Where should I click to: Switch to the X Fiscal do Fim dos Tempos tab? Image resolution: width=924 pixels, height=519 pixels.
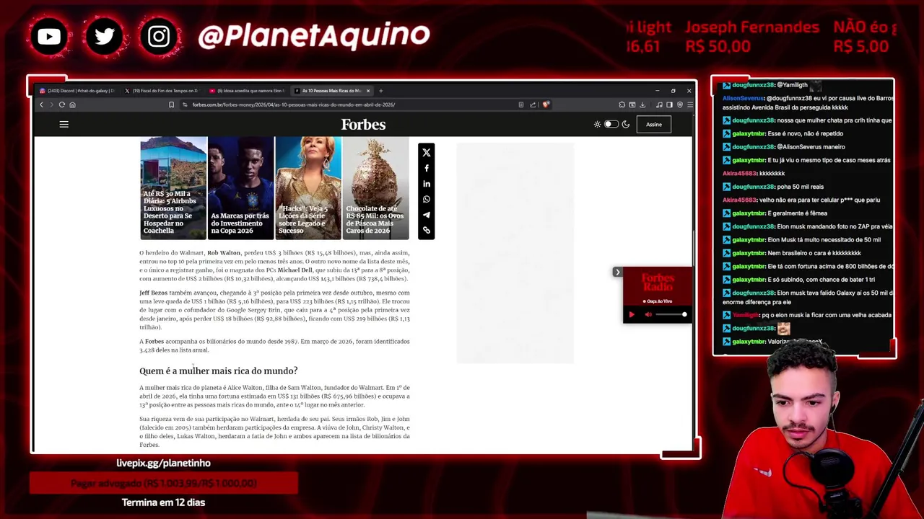[x=161, y=91]
